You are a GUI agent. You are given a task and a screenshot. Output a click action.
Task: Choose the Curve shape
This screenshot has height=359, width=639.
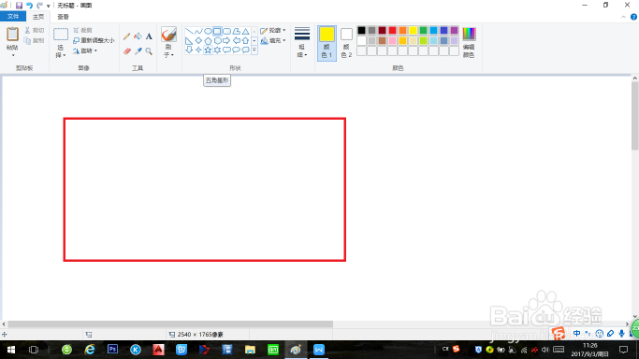pyautogui.click(x=198, y=32)
